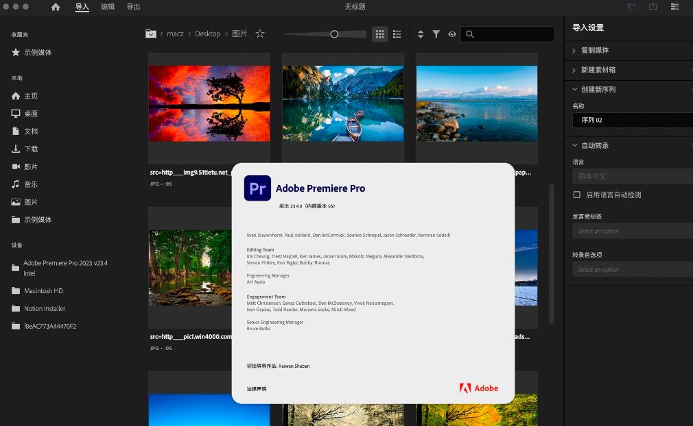
Task: Open the Notion Installer device
Action: click(x=38, y=308)
